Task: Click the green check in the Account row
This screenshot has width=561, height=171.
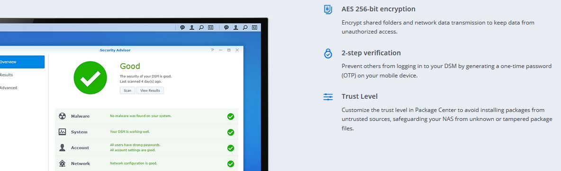Action: tap(231, 148)
